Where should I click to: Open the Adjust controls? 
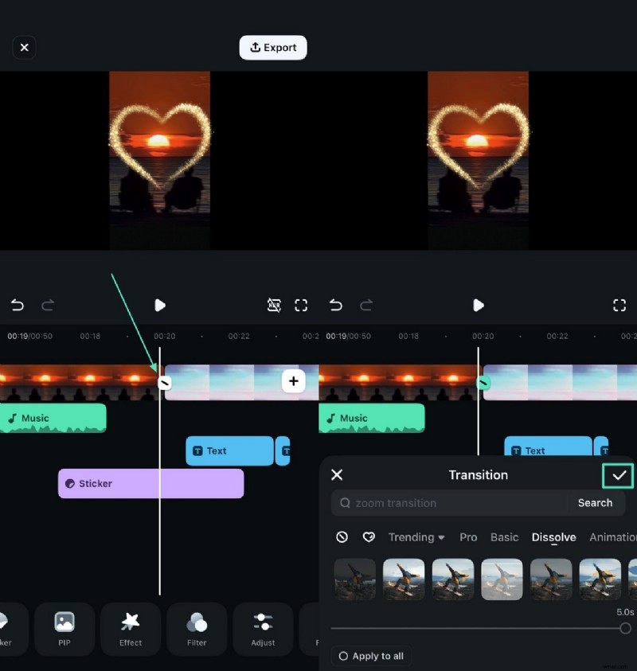pyautogui.click(x=263, y=629)
